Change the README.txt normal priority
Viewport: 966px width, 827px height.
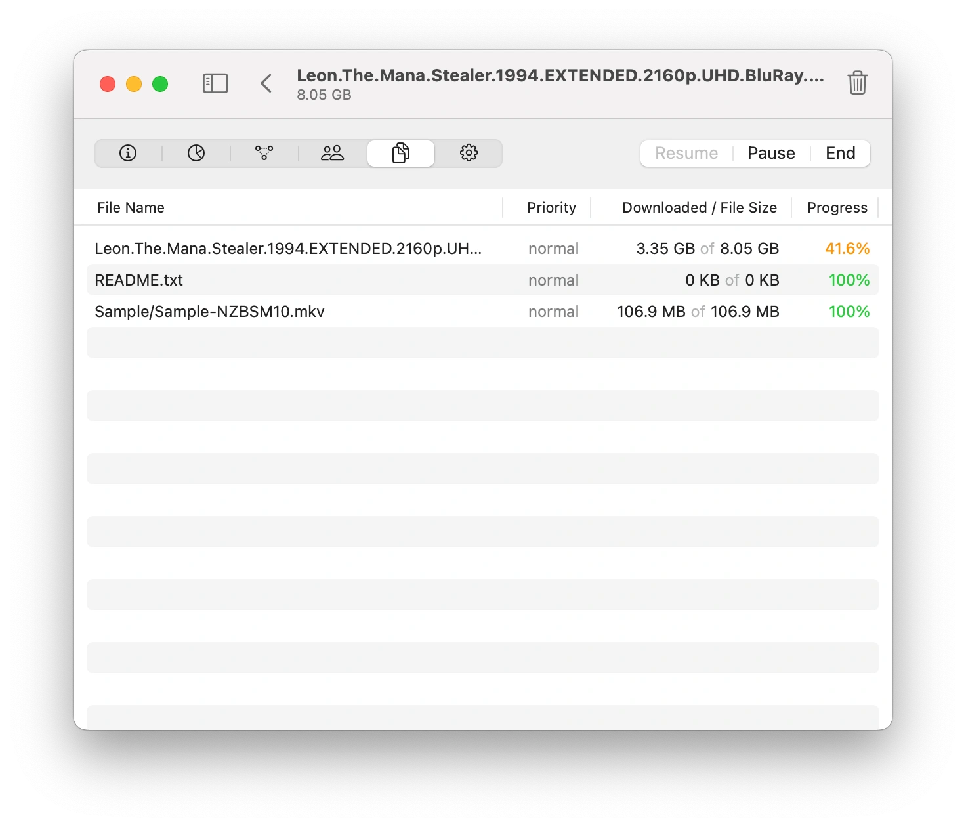click(553, 280)
